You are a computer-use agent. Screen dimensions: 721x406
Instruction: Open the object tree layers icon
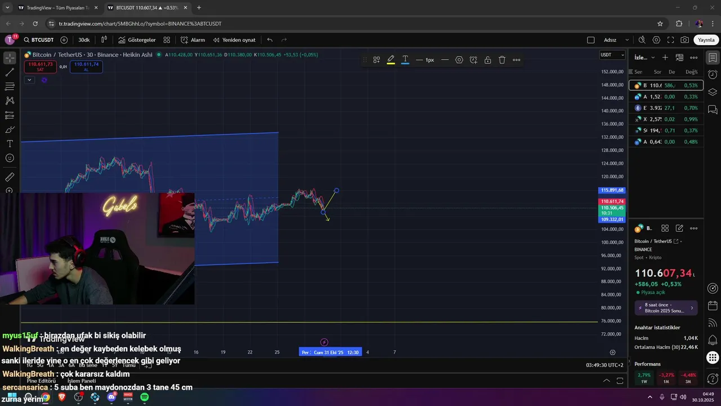click(713, 92)
